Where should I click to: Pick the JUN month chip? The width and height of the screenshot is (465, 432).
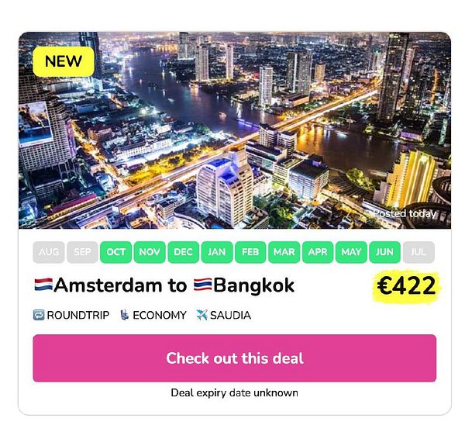click(x=384, y=252)
